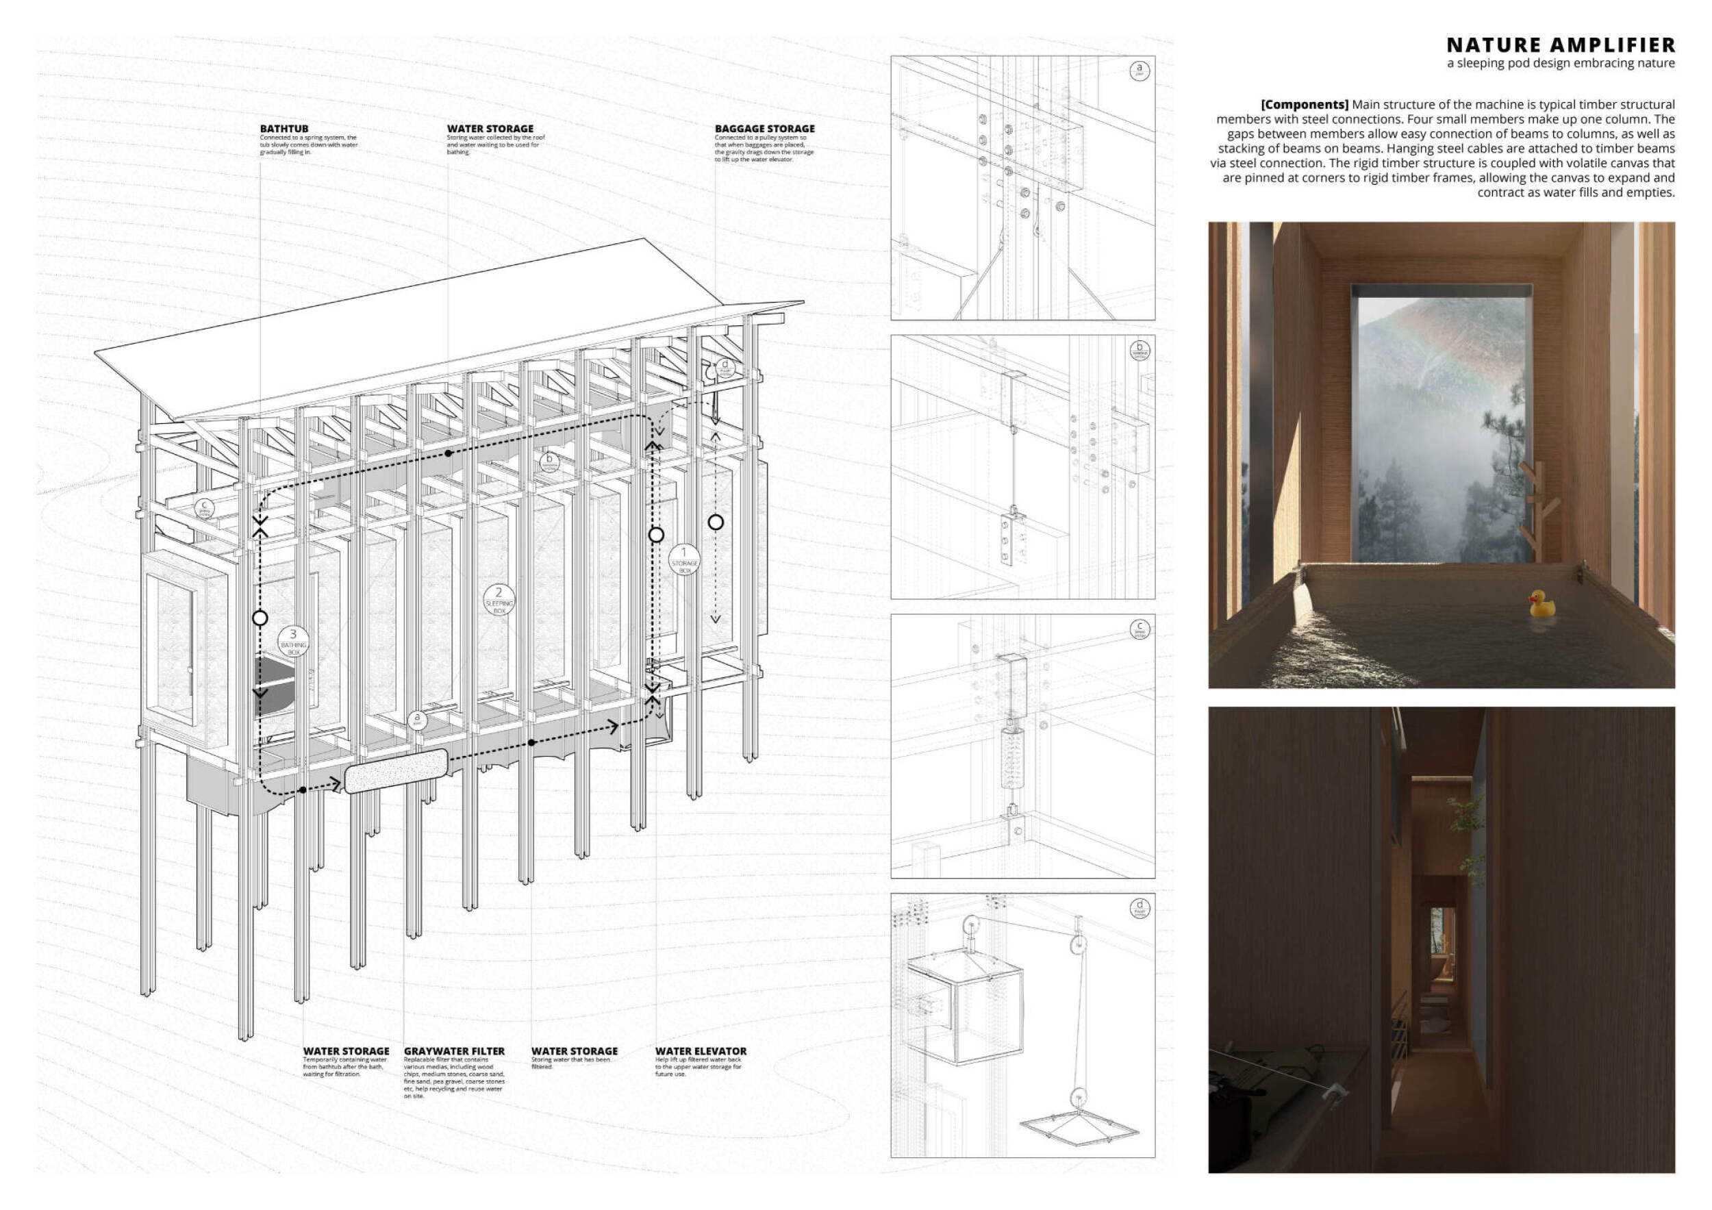Click the circled 3 Bathing Box marker
The height and width of the screenshot is (1210, 1712).
pyautogui.click(x=293, y=641)
